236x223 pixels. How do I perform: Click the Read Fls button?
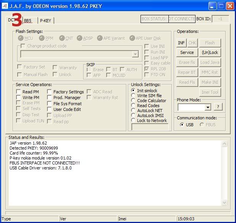(x=187, y=82)
